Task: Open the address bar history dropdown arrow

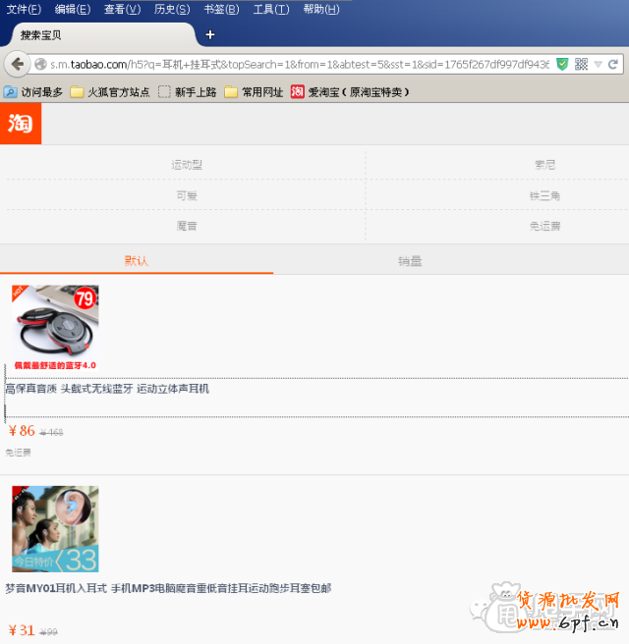Action: click(598, 64)
